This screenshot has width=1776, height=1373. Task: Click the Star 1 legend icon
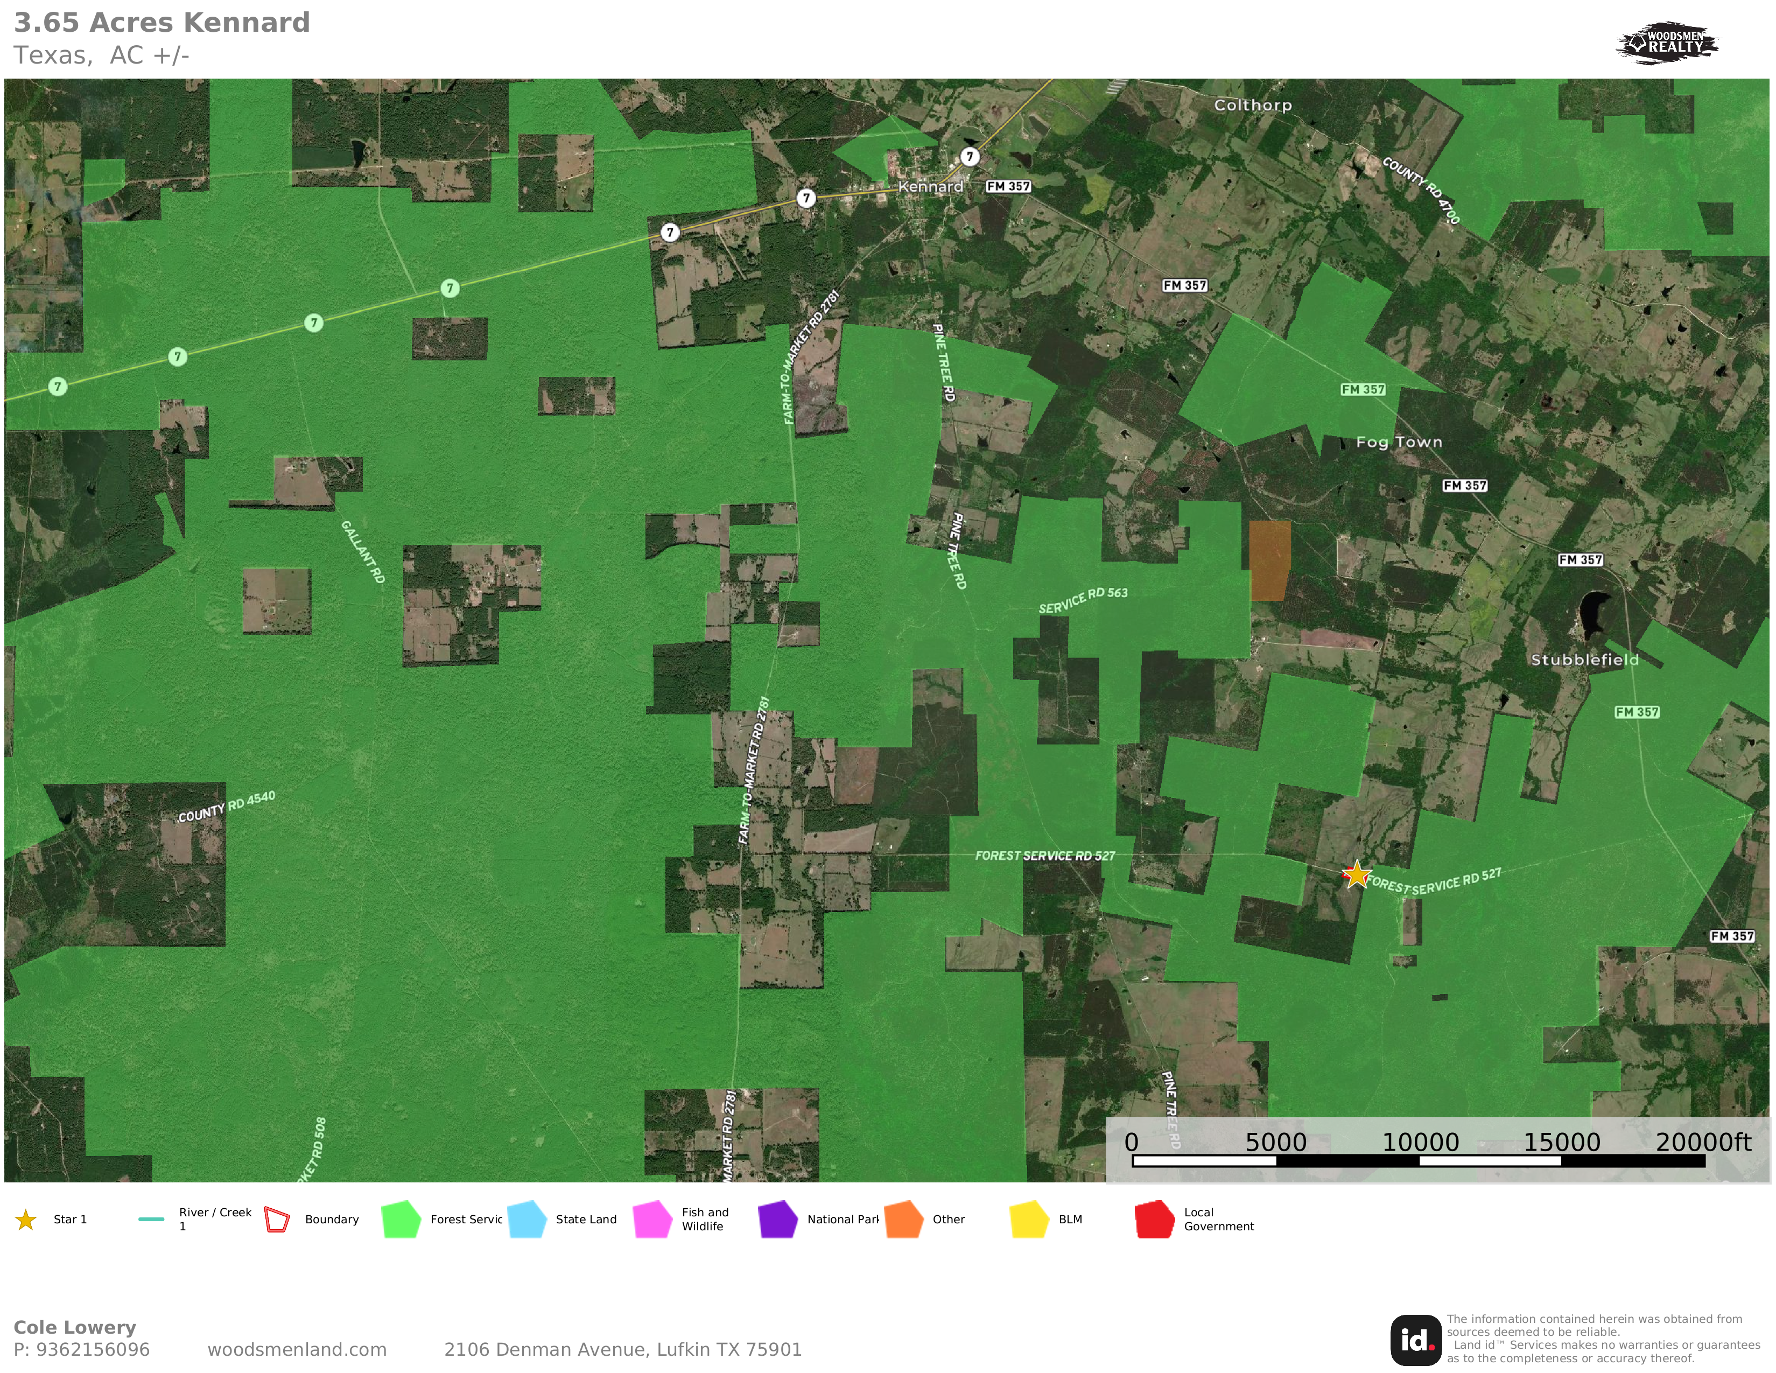26,1219
